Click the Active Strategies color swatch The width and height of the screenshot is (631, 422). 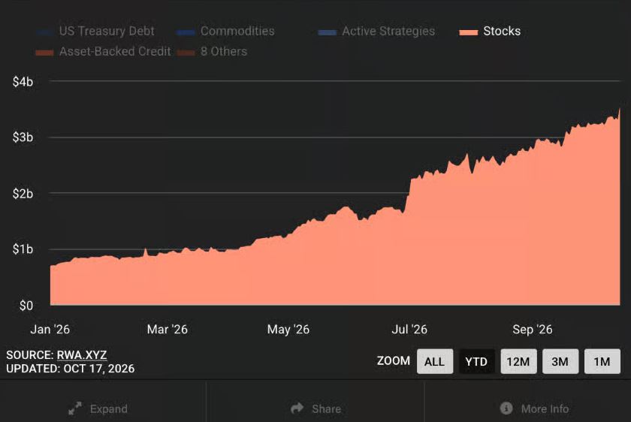click(x=328, y=32)
